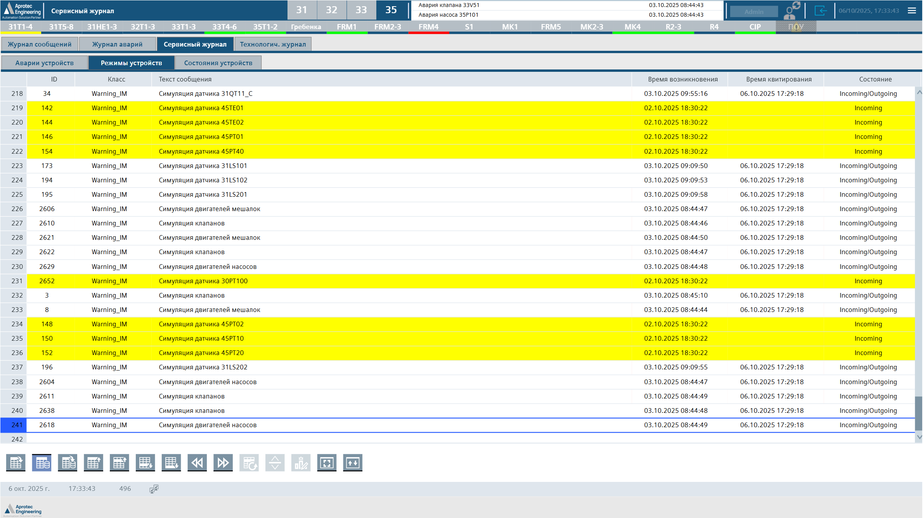Screen dimensions: 923x518
Task: Select the Состояния устройств sub-tab
Action: coord(218,63)
